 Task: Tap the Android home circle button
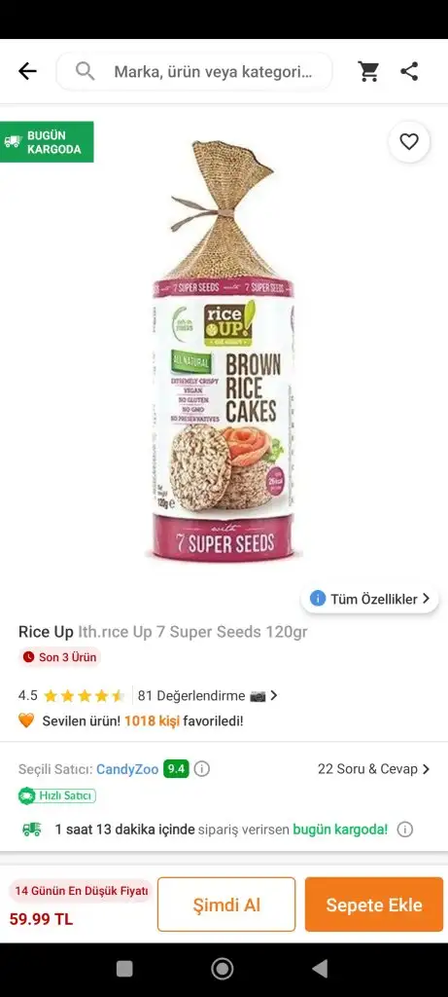coord(223,969)
